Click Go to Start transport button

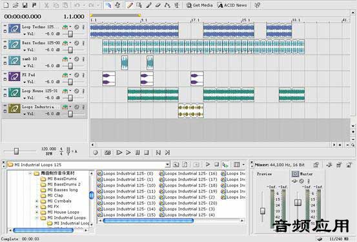(x=158, y=153)
